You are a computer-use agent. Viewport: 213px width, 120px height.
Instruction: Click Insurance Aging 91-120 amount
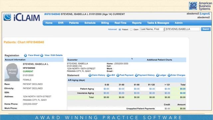[152, 93]
